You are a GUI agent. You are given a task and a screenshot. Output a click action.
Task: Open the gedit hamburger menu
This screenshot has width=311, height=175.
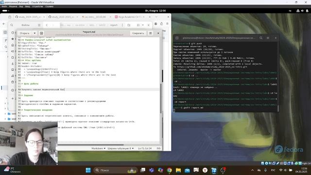(151, 33)
